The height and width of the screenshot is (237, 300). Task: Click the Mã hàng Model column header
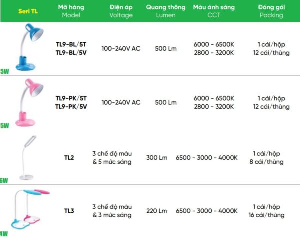71,11
